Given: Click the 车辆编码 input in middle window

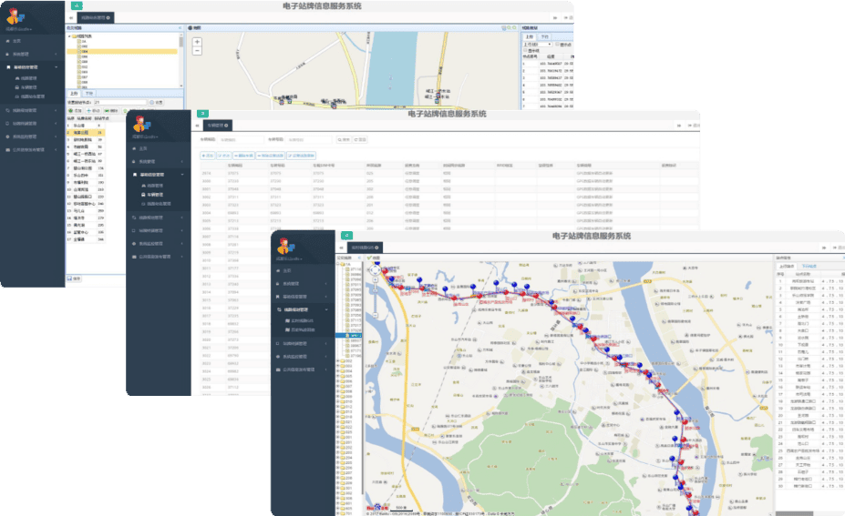Looking at the screenshot, I should (x=241, y=139).
